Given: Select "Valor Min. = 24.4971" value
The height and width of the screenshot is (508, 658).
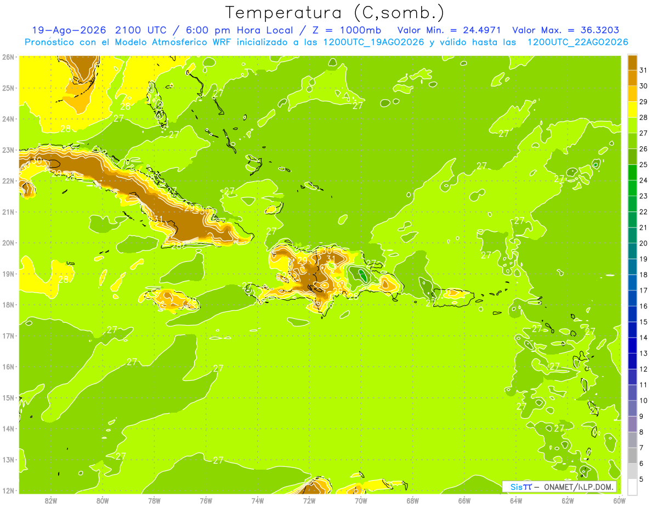Looking at the screenshot, I should (449, 30).
